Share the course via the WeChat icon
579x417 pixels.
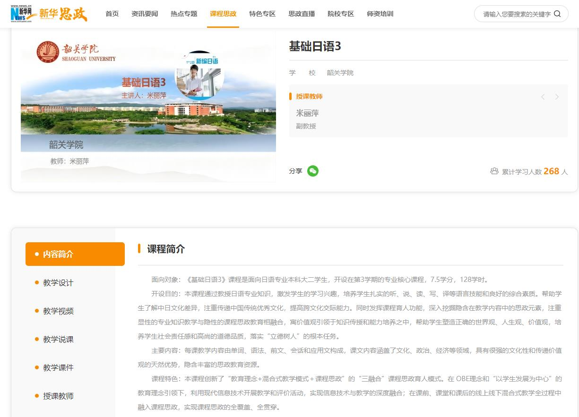[x=313, y=171]
